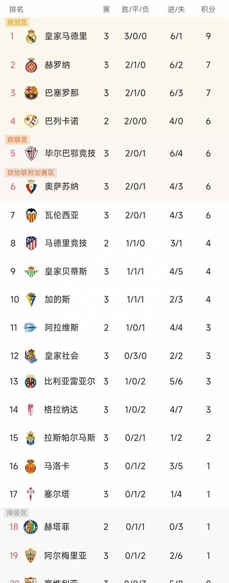Select the 欧冠区 zone label
The width and height of the screenshot is (229, 583).
point(17,22)
